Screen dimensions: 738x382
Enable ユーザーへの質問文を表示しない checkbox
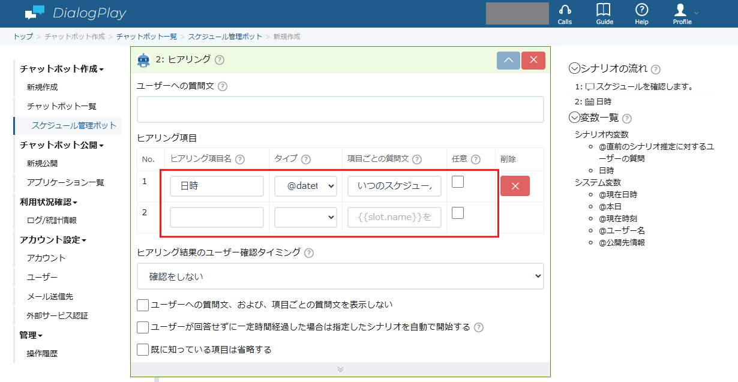(143, 305)
